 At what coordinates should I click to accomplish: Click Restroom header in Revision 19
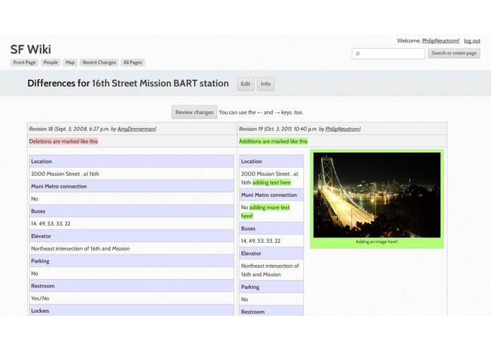coord(271,312)
